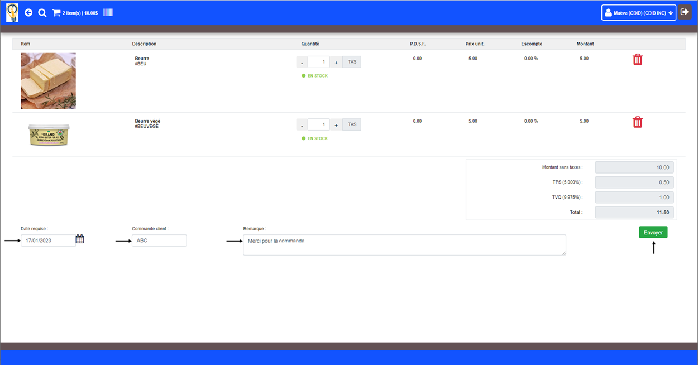Open the shopping cart icon
Viewport: 698px width, 365px height.
[x=56, y=12]
